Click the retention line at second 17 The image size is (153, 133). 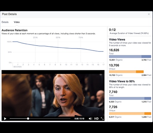point(103,51)
